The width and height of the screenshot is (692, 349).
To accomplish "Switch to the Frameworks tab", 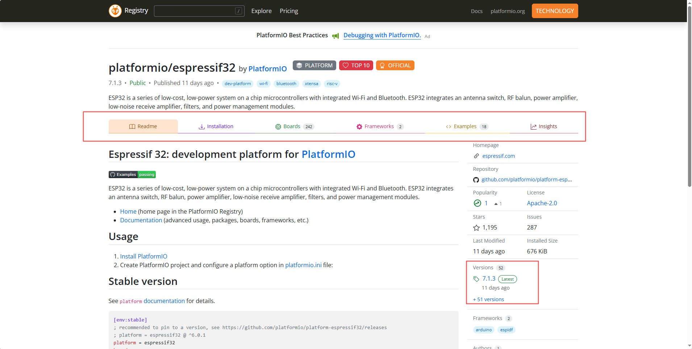I will 380,126.
